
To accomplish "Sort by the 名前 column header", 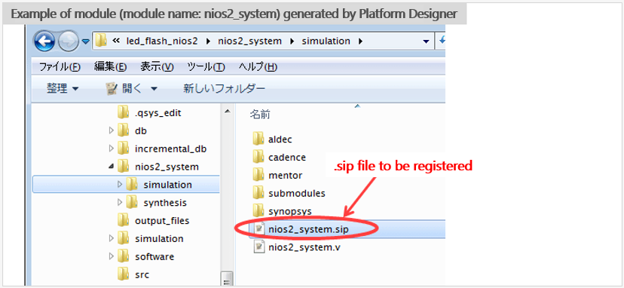I will tap(260, 115).
